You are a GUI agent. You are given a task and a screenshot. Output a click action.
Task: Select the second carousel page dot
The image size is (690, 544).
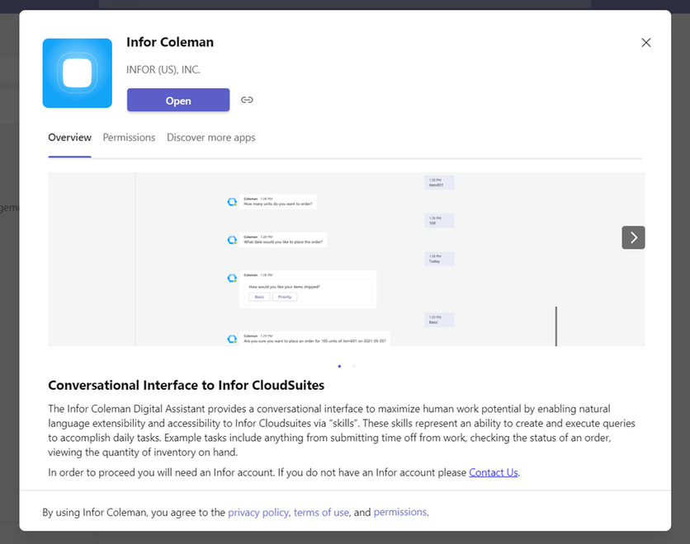[x=354, y=365]
